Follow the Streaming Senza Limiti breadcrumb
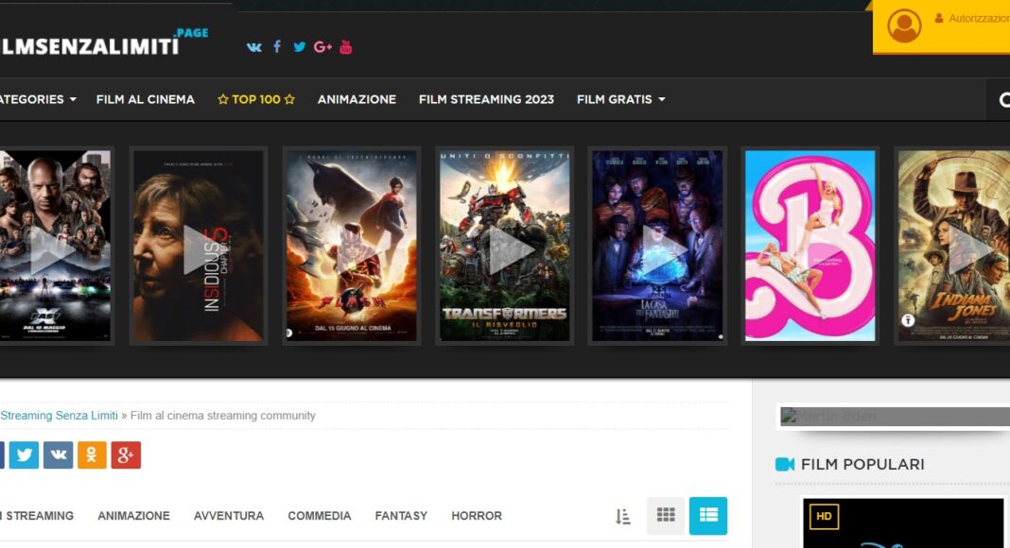The height and width of the screenshot is (548, 1010). pos(59,416)
